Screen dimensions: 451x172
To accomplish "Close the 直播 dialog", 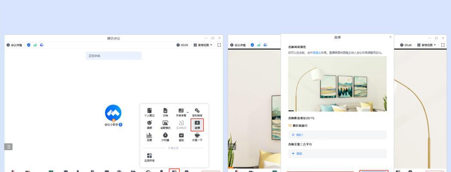I will [390, 37].
